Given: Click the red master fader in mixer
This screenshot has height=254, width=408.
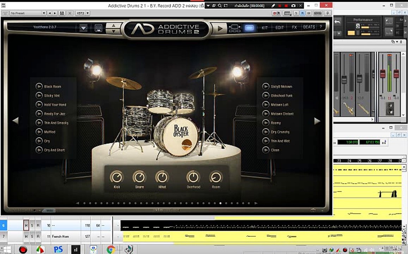Looking at the screenshot, I should click(383, 74).
